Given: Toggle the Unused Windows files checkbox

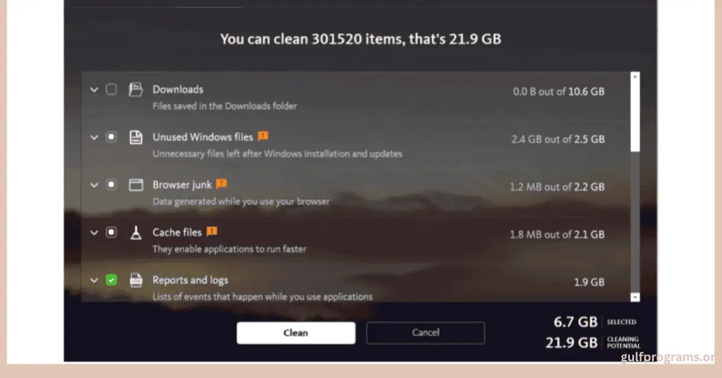Looking at the screenshot, I should coord(111,137).
